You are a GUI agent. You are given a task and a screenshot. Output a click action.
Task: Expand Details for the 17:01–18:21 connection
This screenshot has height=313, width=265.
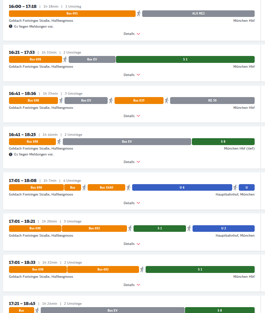point(132,244)
